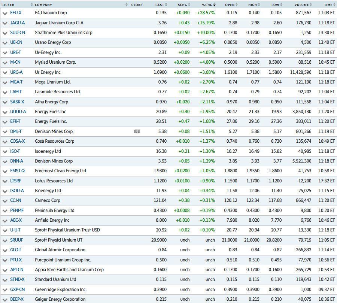Open the AEC-X ticker link
Screen dimensions: 337x303
[x=16, y=220]
